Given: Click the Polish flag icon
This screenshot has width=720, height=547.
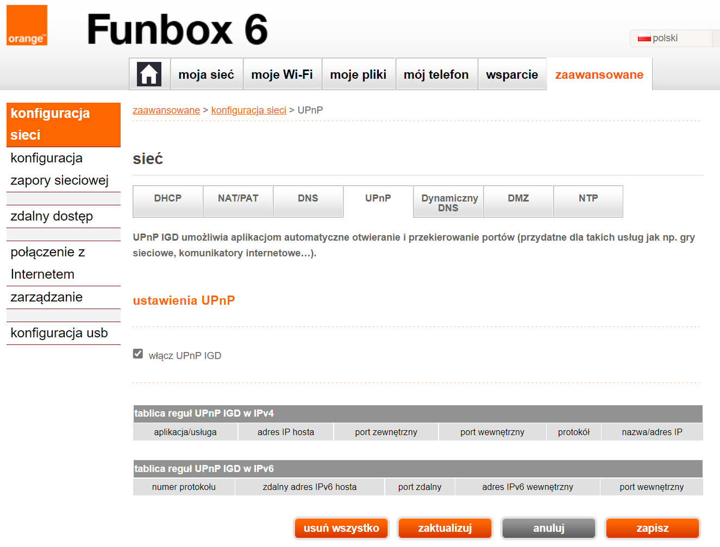Looking at the screenshot, I should pos(643,37).
